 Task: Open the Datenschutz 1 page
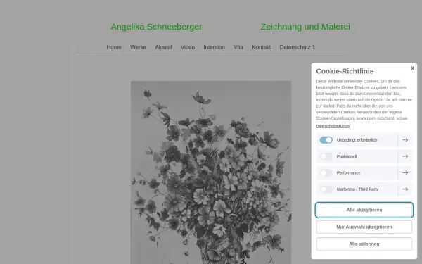297,47
